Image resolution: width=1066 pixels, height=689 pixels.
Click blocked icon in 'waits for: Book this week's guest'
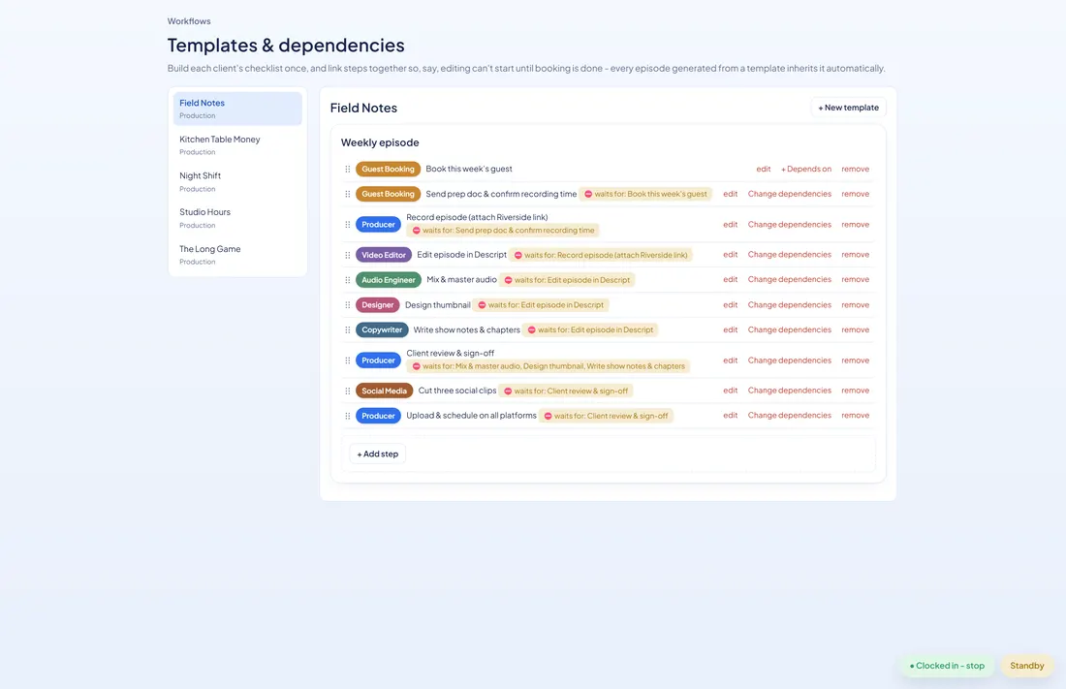pyautogui.click(x=588, y=194)
